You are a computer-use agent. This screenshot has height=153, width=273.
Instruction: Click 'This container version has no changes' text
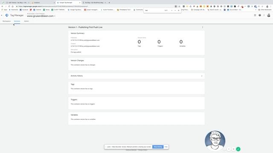83,65
